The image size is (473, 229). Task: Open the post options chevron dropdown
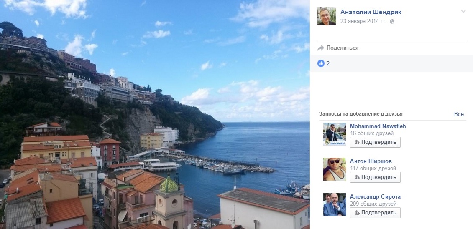[463, 12]
